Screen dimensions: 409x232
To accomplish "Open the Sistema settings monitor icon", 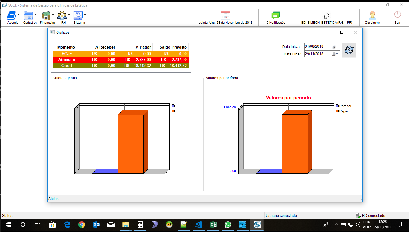I will pyautogui.click(x=78, y=15).
